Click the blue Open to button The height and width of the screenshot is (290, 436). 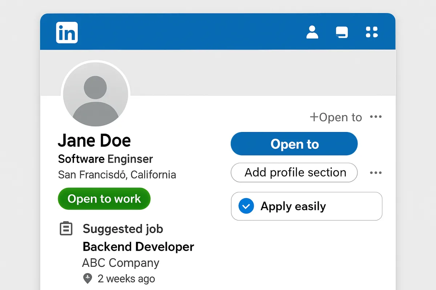click(294, 144)
